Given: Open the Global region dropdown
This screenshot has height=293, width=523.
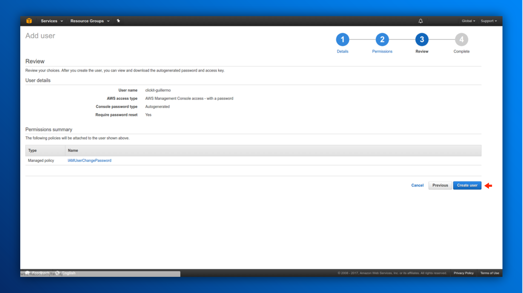Looking at the screenshot, I should click(468, 21).
